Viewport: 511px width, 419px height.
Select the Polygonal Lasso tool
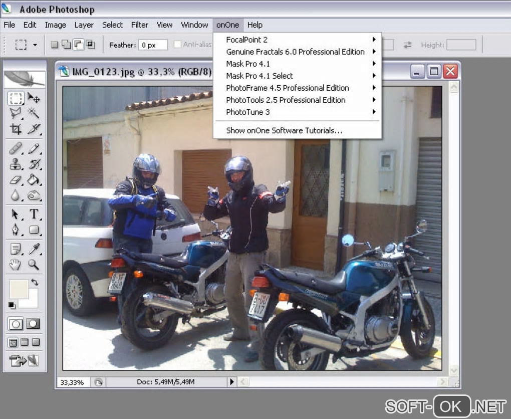point(16,113)
